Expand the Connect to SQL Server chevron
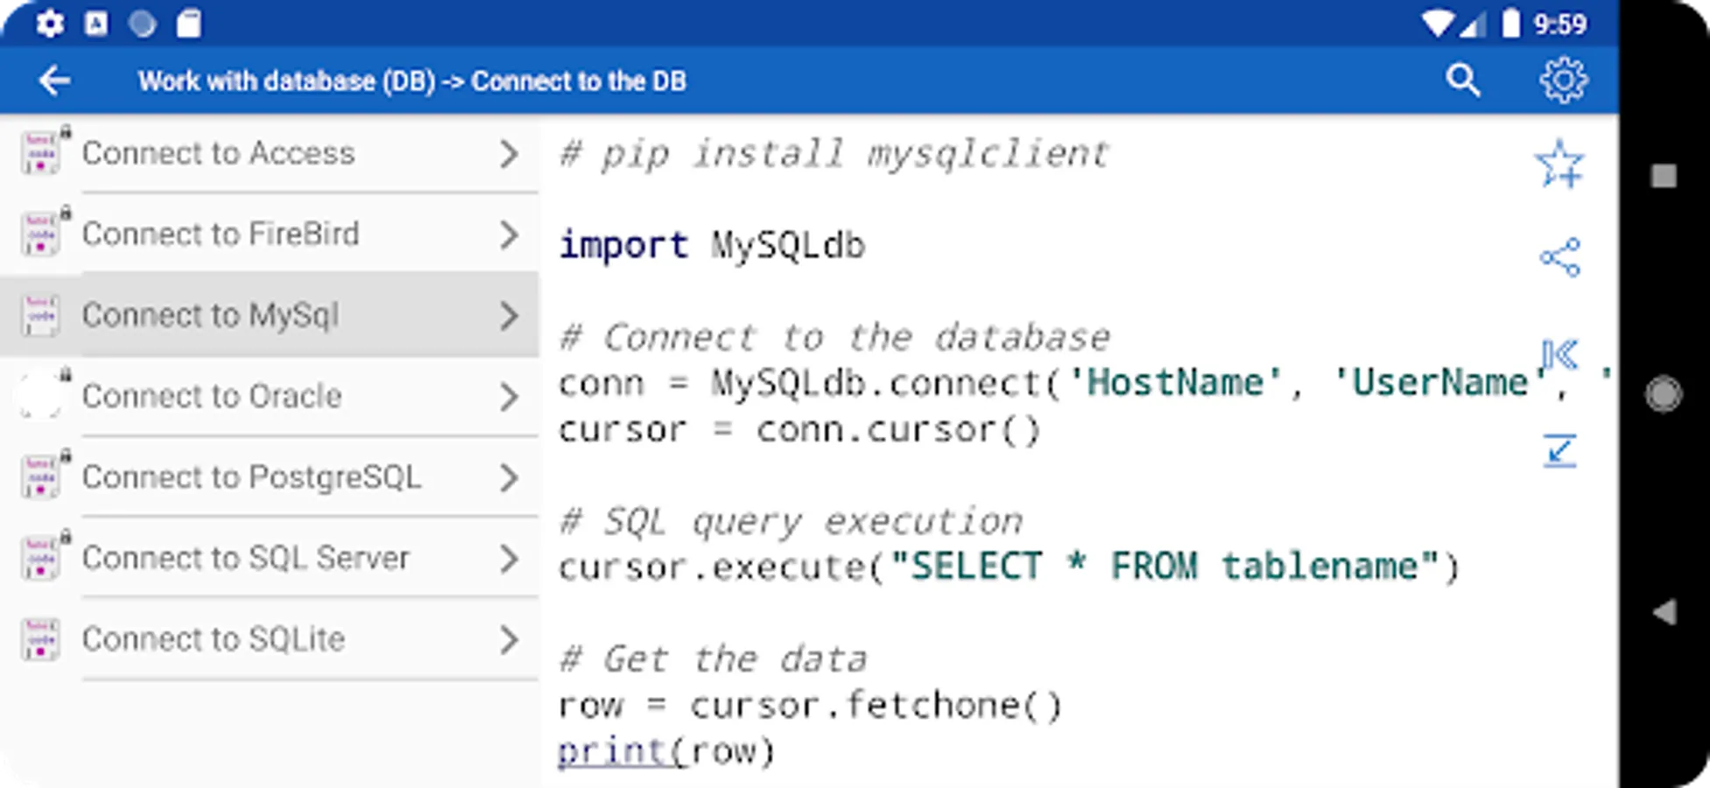This screenshot has height=788, width=1710. (x=509, y=559)
